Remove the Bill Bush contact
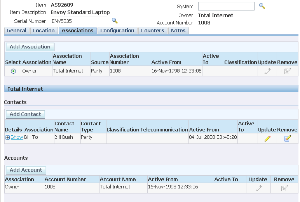Screen dimensions: 300x202 pos(288,138)
